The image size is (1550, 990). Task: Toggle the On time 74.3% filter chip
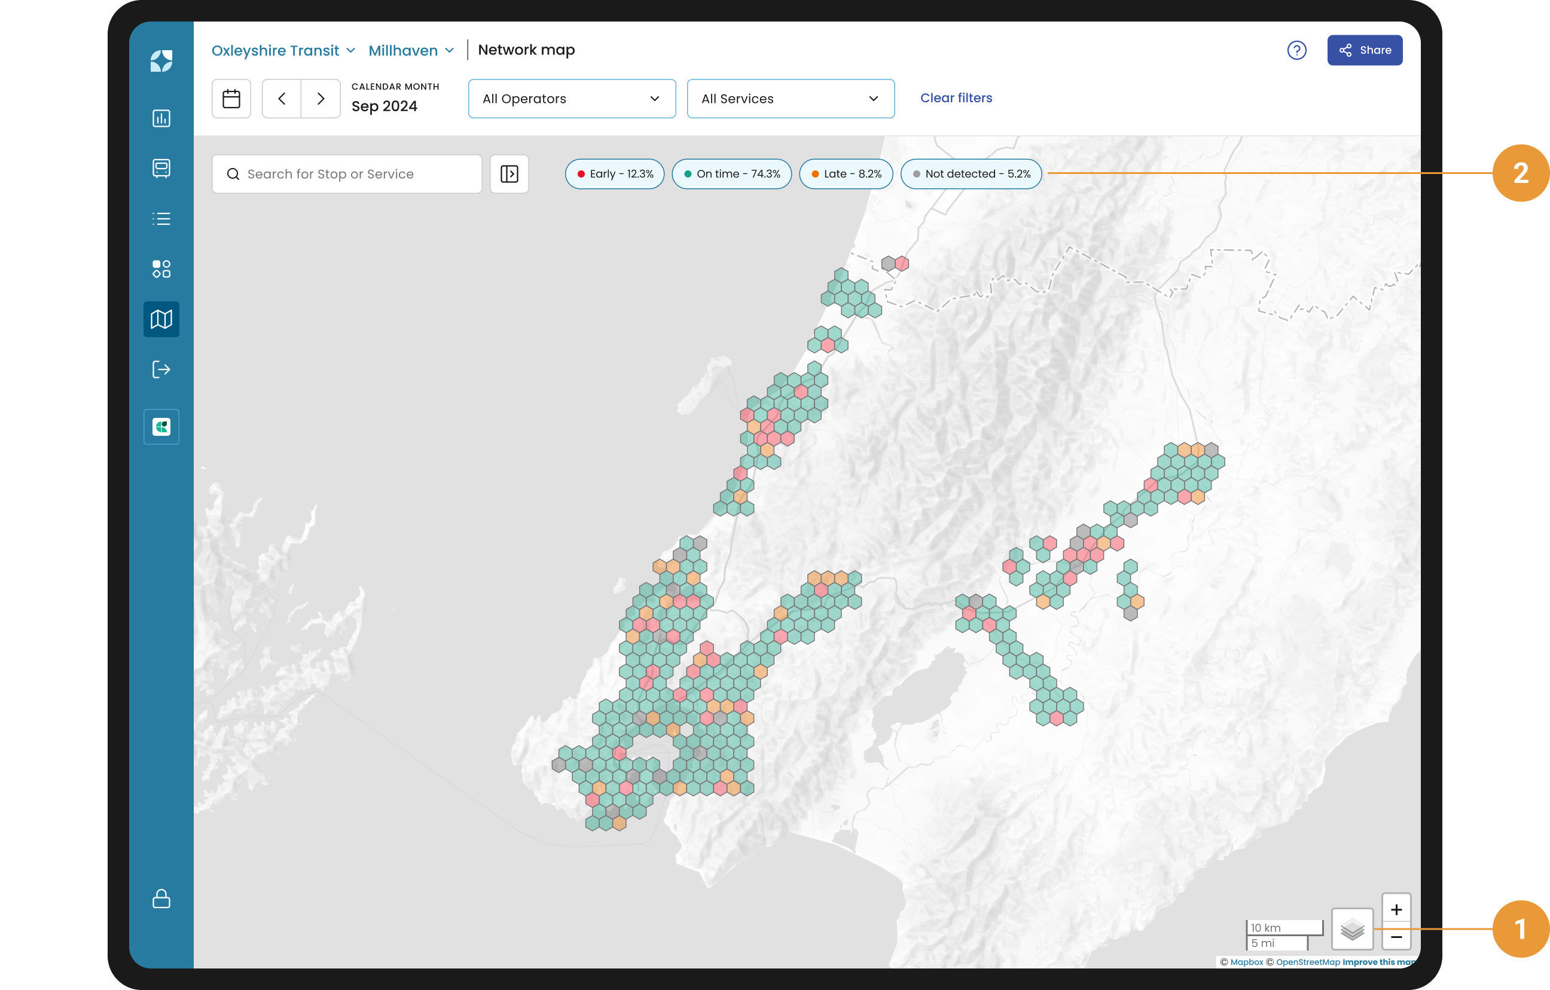coord(731,174)
